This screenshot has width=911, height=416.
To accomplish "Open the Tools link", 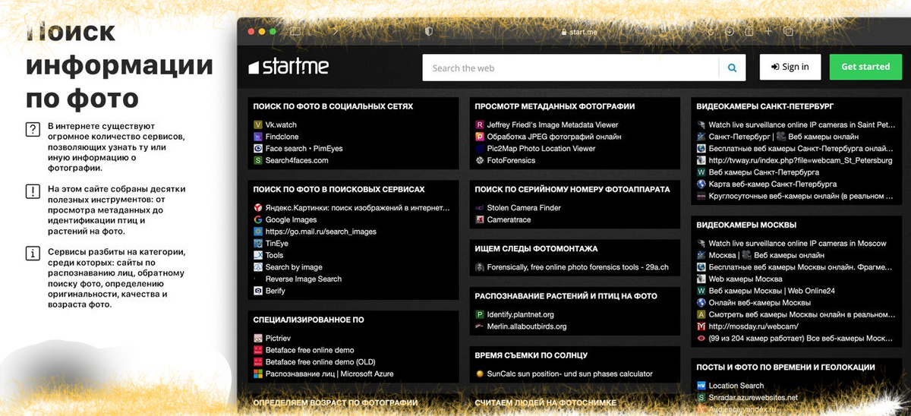I will click(275, 255).
